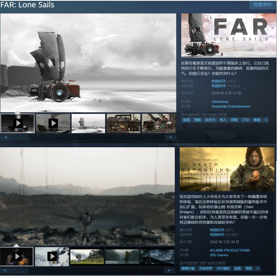The image size is (277, 276).
Task: Open the Death Stranding Director's Cut header image
Action: pos(227,169)
